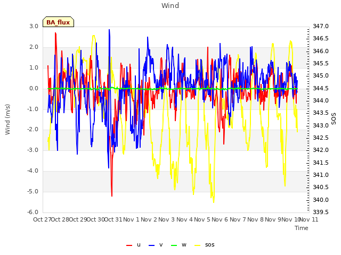Click the Nov 5 tick label
The image size is (341, 255).
pyautogui.click(x=202, y=219)
